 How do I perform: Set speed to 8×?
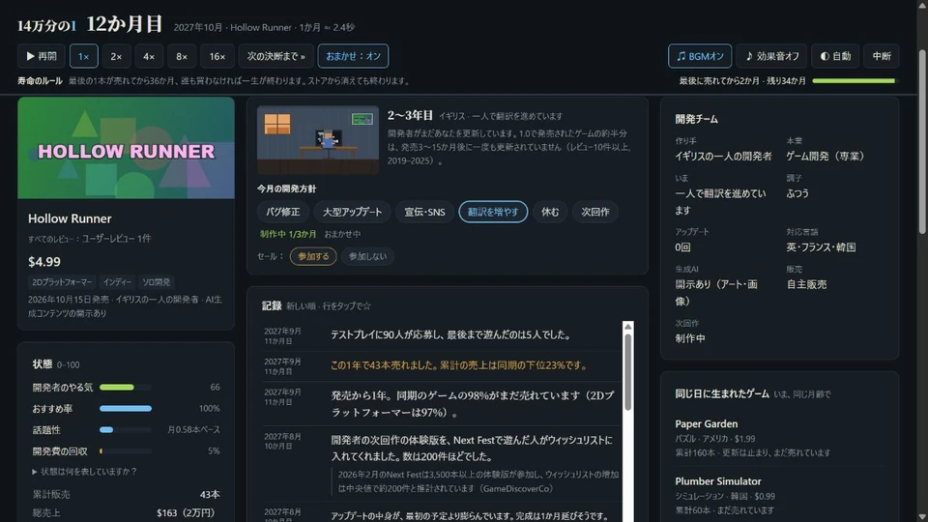(182, 56)
